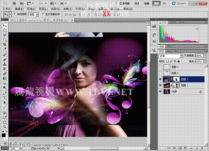
Task: Show the 图层 4 layer
Action: click(x=160, y=67)
